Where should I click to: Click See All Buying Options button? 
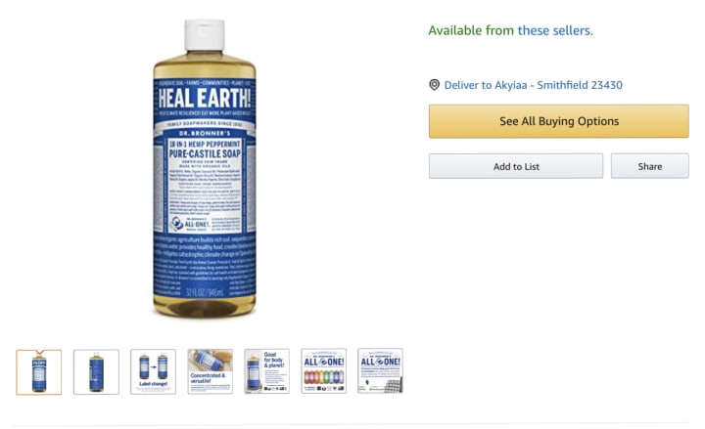click(x=559, y=121)
